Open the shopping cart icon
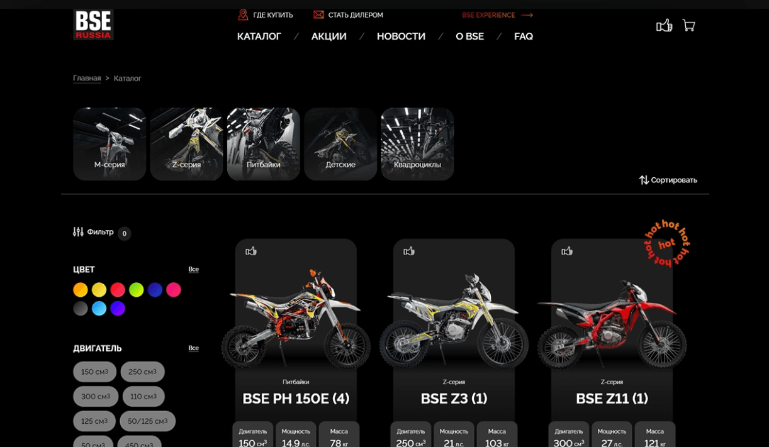Image resolution: width=769 pixels, height=447 pixels. pyautogui.click(x=688, y=25)
